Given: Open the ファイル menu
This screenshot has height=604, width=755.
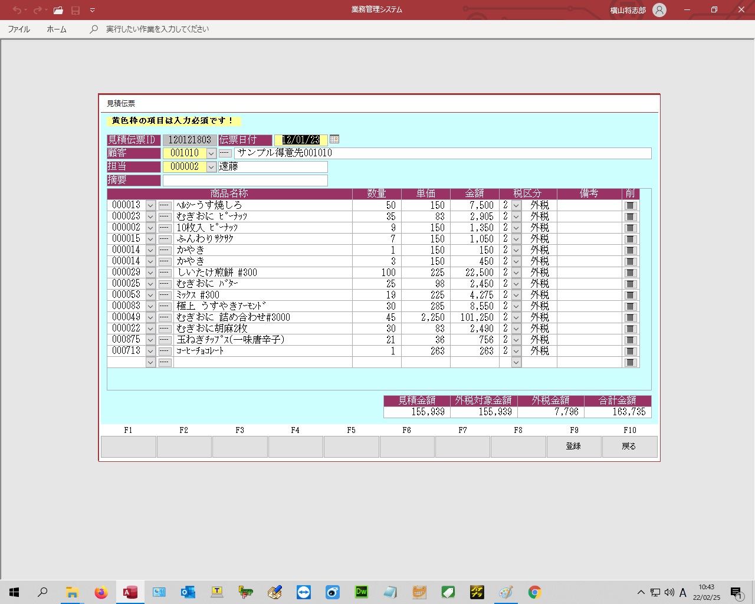Looking at the screenshot, I should (19, 29).
